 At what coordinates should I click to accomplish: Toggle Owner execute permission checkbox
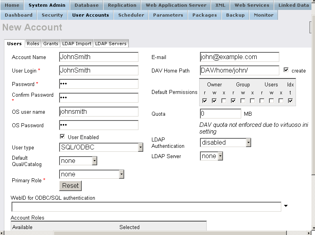[224, 101]
